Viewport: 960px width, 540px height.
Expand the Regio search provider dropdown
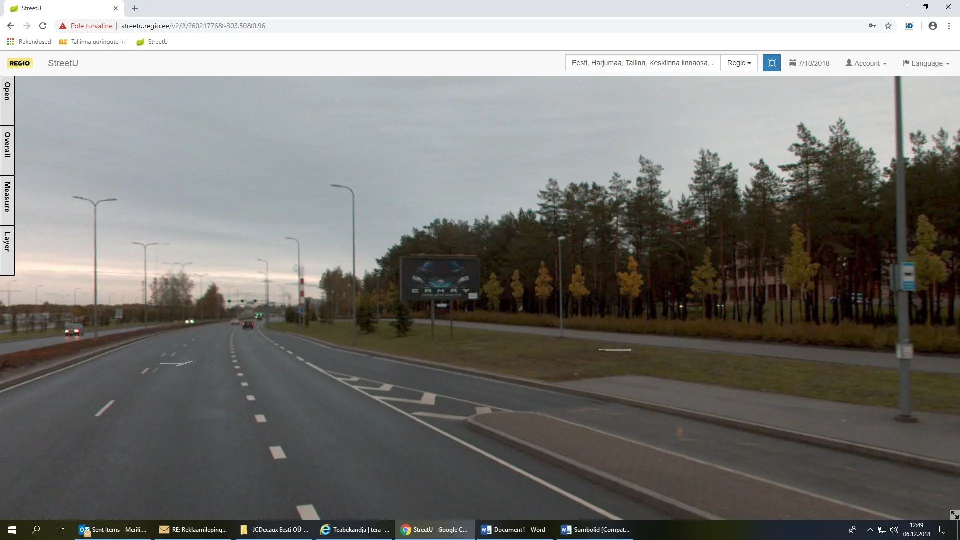point(739,63)
